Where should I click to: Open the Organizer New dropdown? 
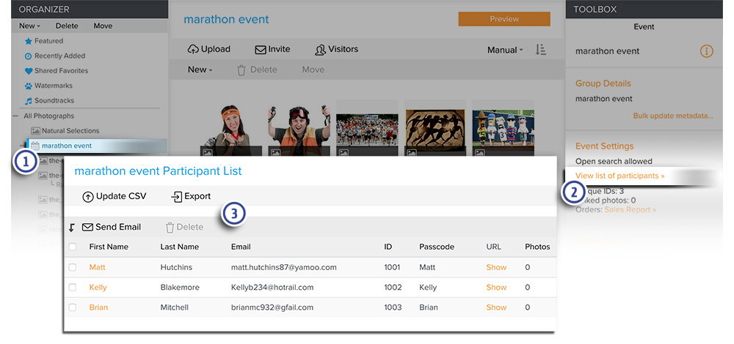coord(29,26)
